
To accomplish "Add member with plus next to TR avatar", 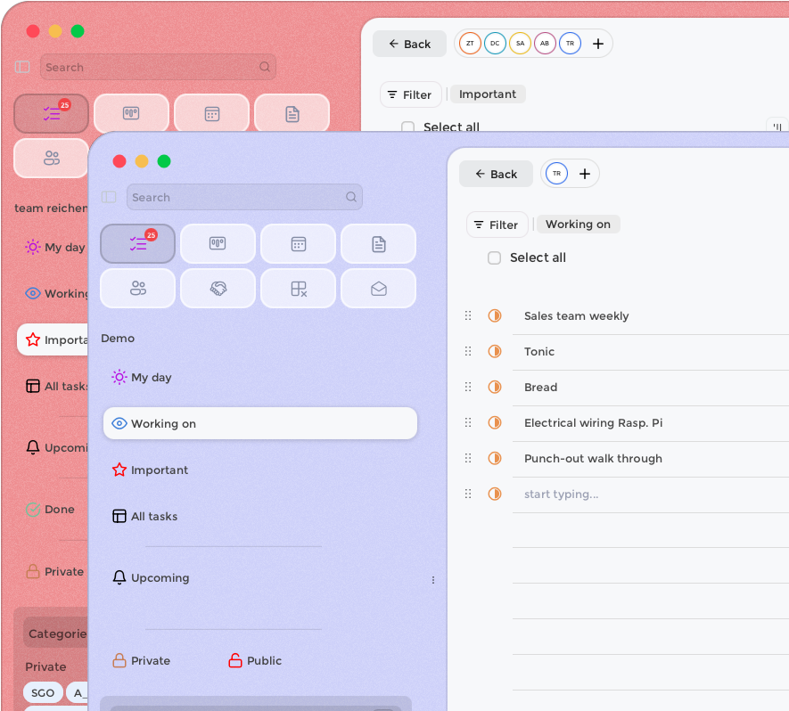I will click(585, 174).
